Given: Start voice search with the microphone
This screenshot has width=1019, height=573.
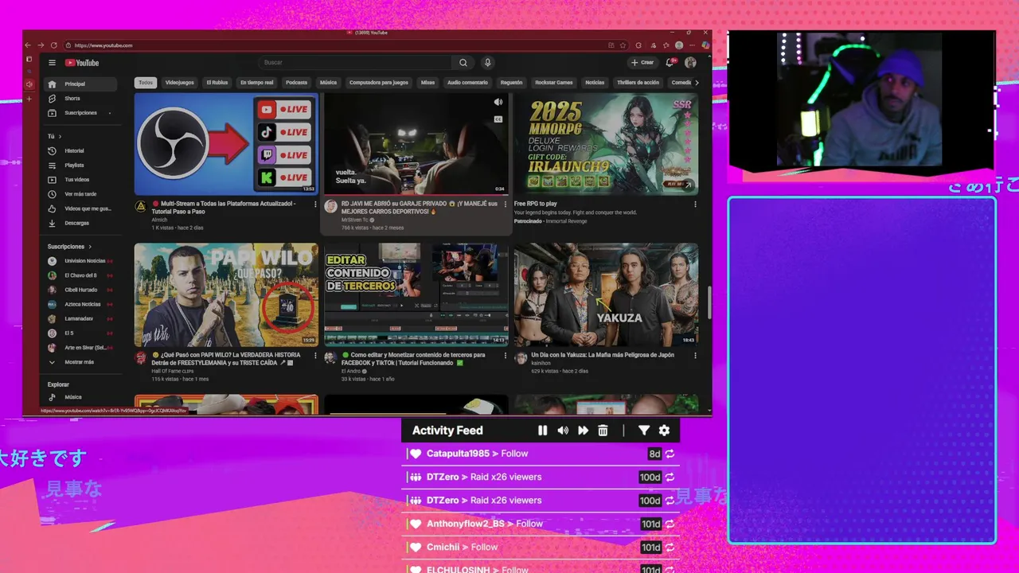Looking at the screenshot, I should 488,62.
